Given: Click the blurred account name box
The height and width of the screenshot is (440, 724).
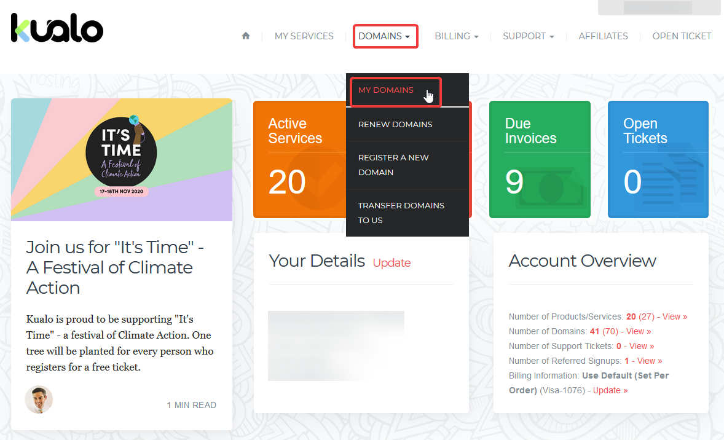Looking at the screenshot, I should coord(658,7).
